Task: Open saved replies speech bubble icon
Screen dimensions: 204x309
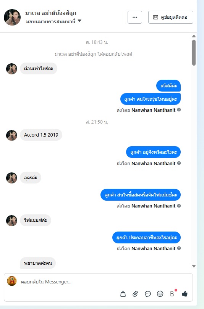Action: point(147,294)
